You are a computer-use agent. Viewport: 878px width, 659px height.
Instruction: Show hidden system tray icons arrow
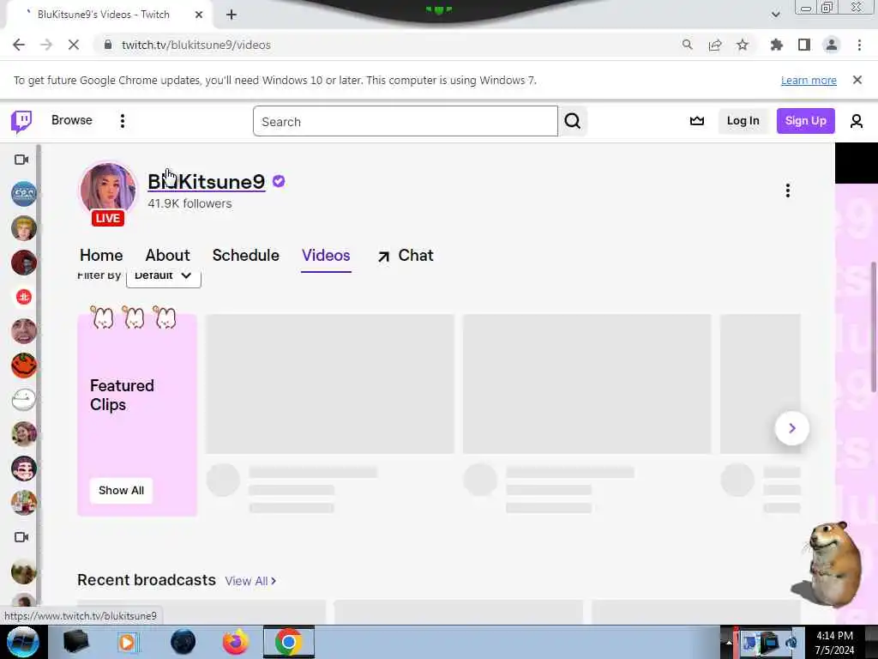(x=729, y=643)
